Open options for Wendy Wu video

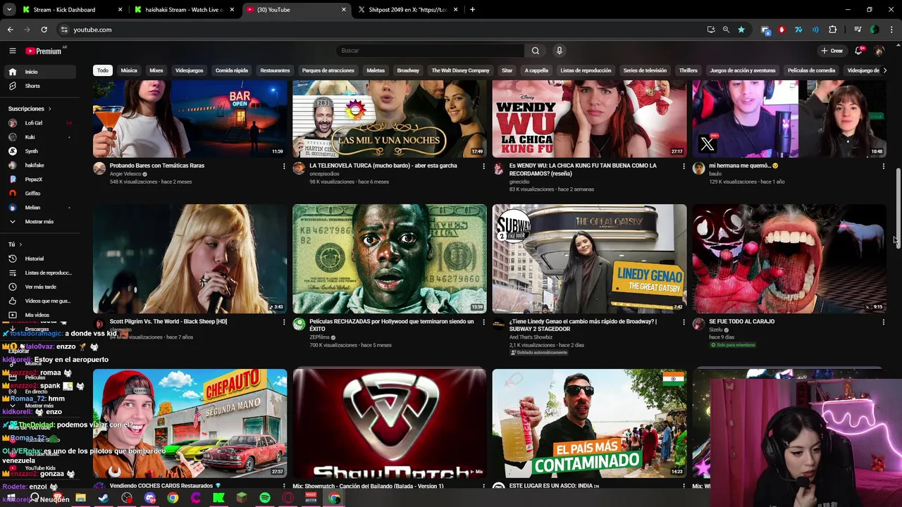coord(684,166)
